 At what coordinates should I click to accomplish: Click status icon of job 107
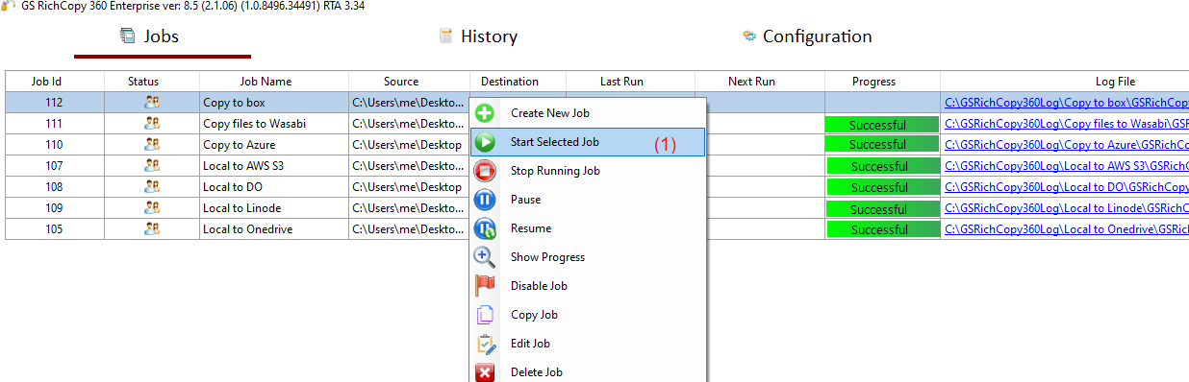point(152,165)
